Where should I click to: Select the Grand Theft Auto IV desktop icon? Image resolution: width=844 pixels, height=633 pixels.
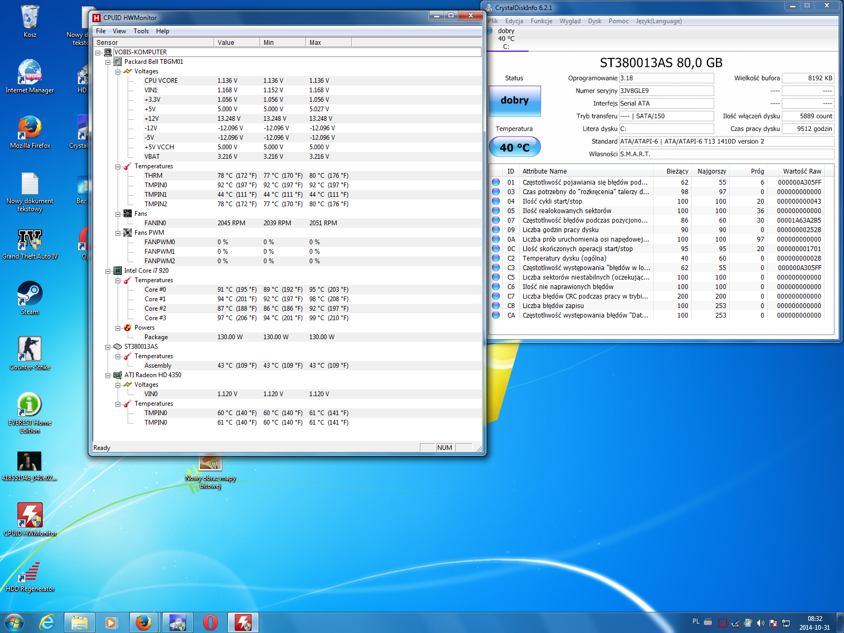tap(30, 244)
